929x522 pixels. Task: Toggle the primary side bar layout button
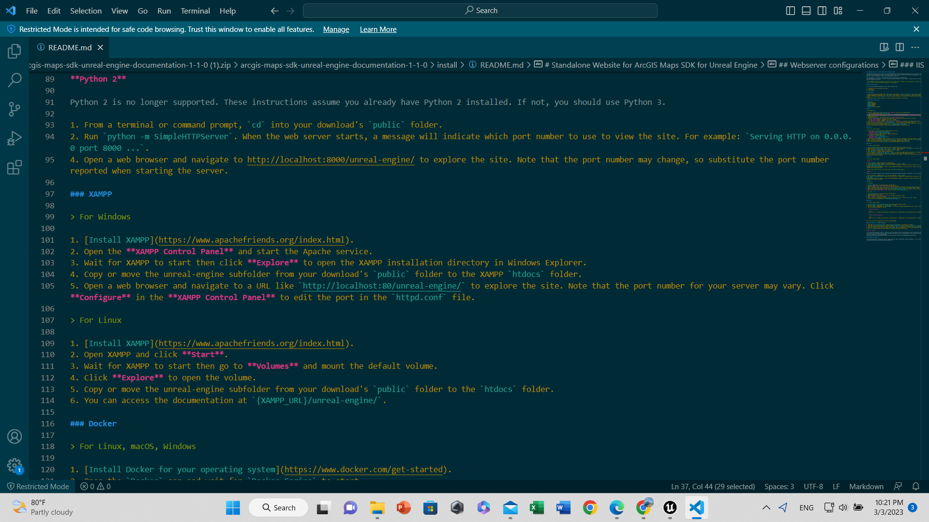(790, 11)
